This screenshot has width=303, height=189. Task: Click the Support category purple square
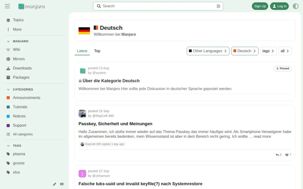tap(8, 126)
